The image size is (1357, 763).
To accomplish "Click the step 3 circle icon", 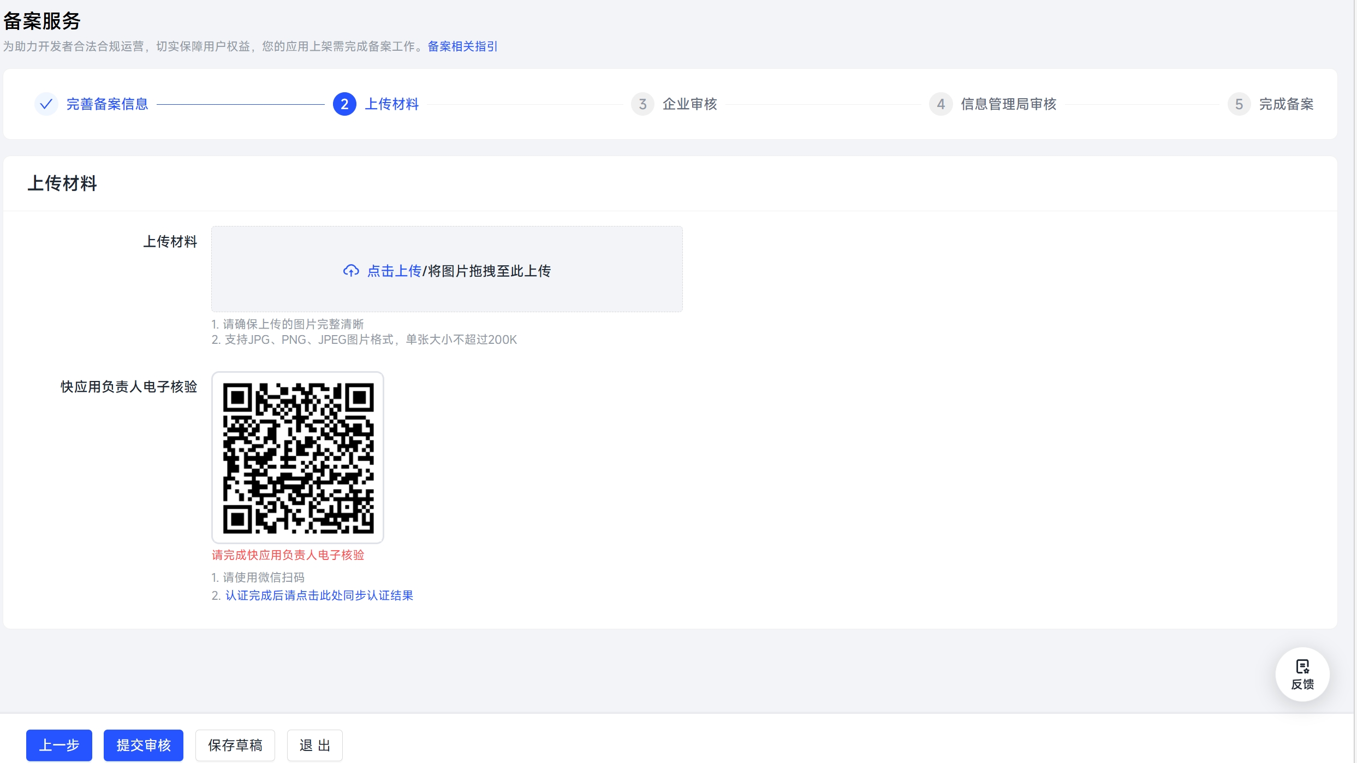I will pyautogui.click(x=642, y=104).
